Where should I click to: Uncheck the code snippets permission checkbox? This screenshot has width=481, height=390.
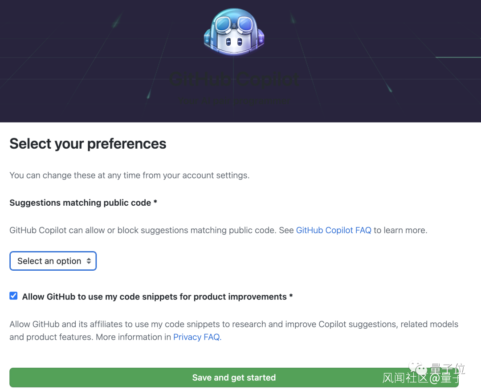(x=14, y=296)
